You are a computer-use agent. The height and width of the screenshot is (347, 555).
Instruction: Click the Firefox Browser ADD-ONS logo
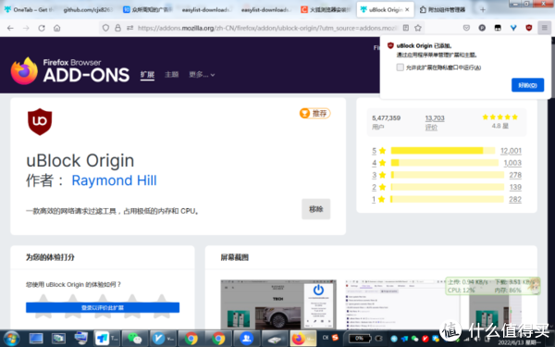pos(70,71)
